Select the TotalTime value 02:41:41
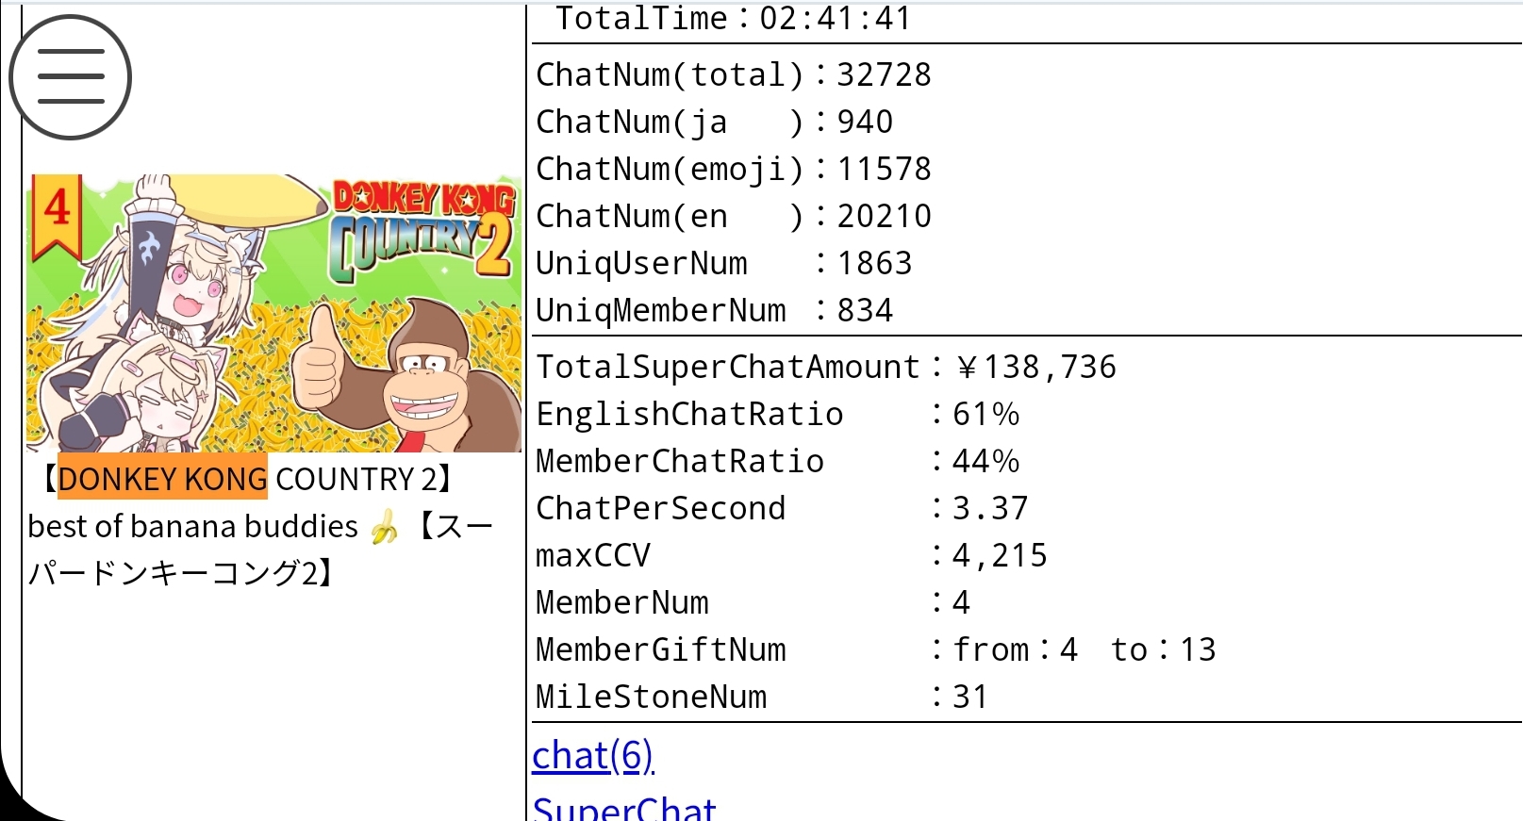The height and width of the screenshot is (821, 1523). click(836, 19)
